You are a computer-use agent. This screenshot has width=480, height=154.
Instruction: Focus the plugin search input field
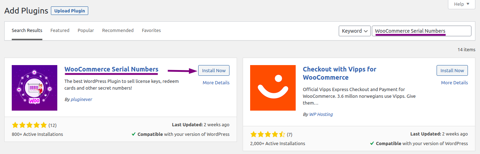tap(422, 31)
